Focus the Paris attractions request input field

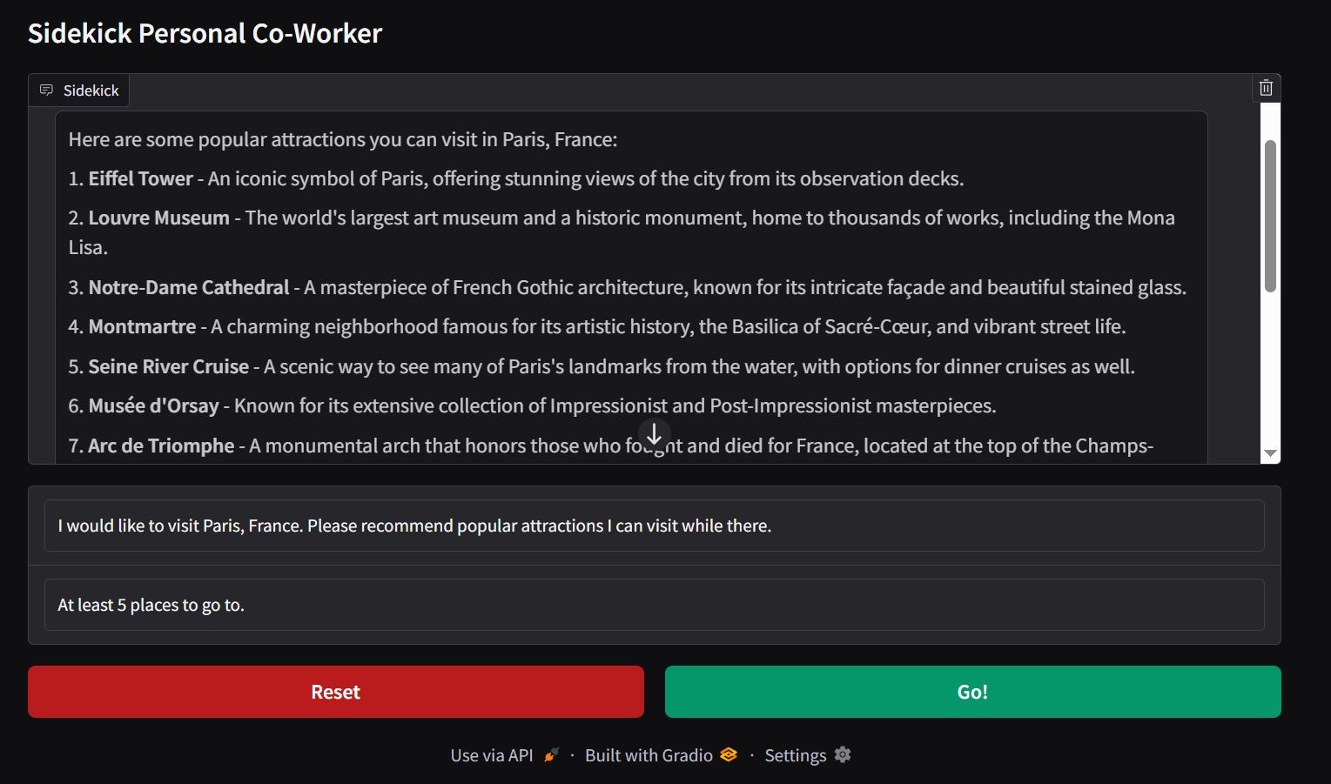[x=654, y=526]
